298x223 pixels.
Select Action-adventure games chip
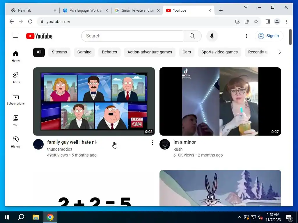(150, 52)
